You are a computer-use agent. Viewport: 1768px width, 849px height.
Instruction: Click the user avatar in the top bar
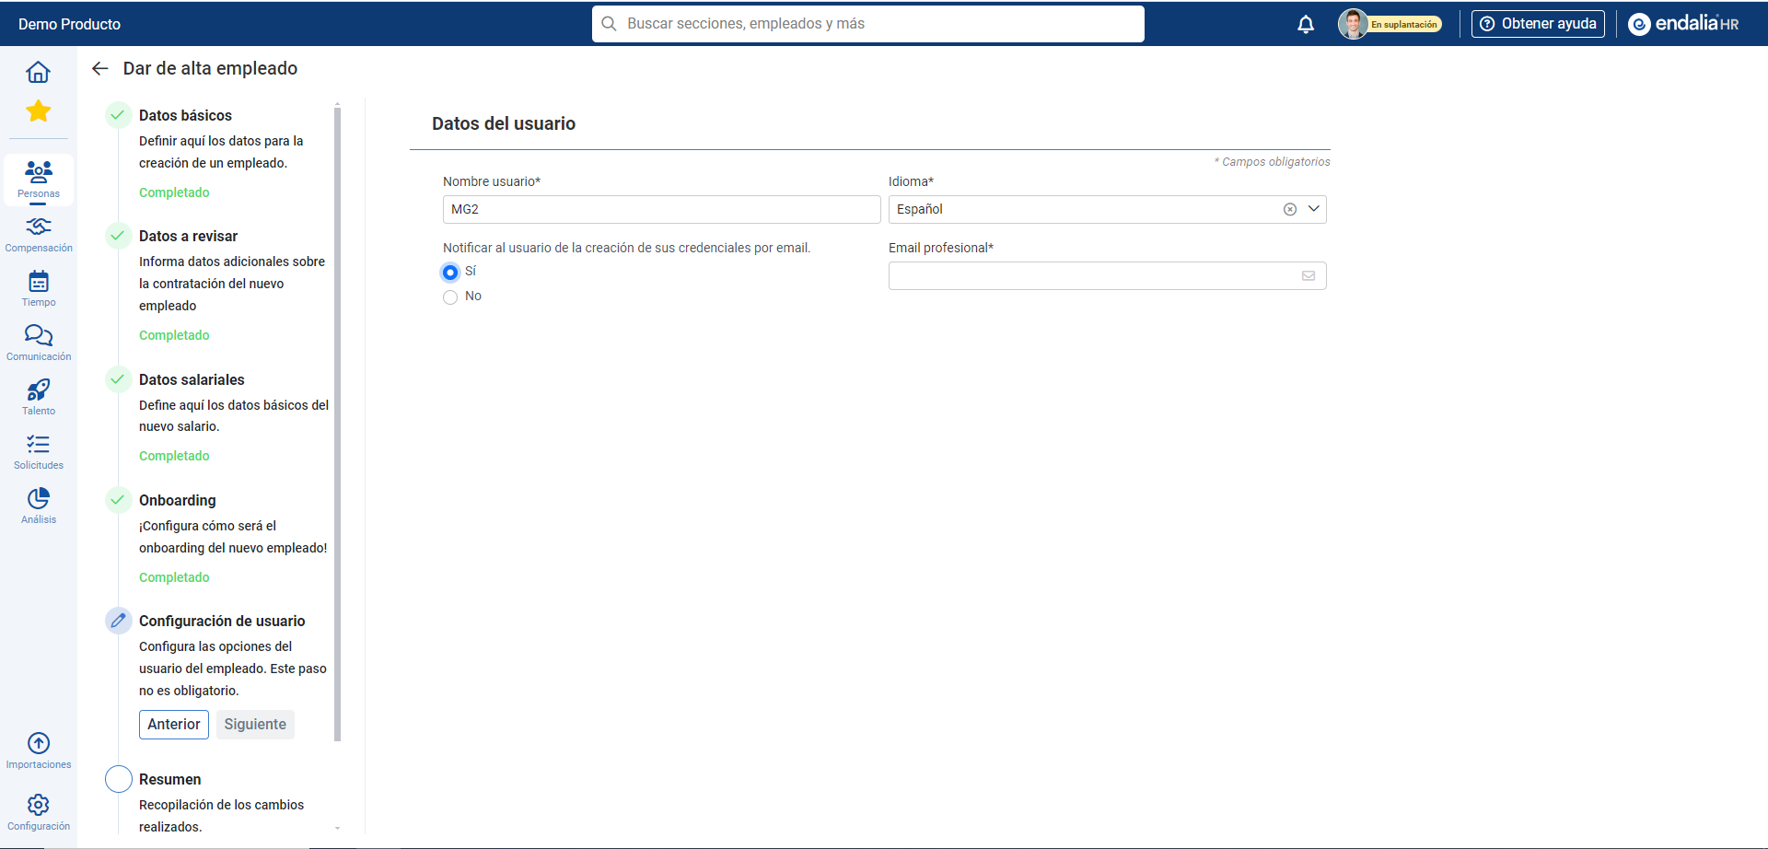(1353, 24)
